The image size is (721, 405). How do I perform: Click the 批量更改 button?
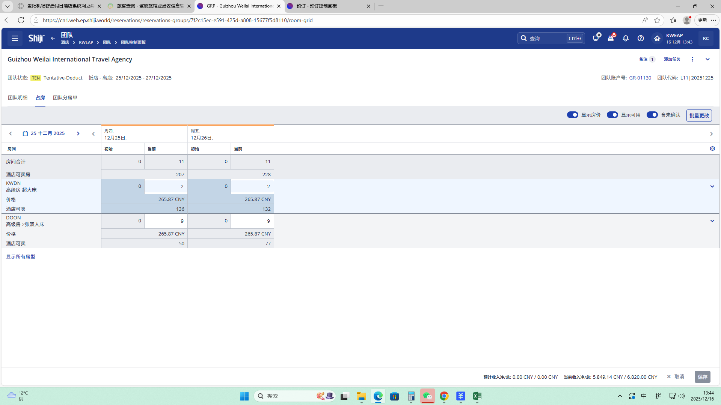(x=699, y=115)
